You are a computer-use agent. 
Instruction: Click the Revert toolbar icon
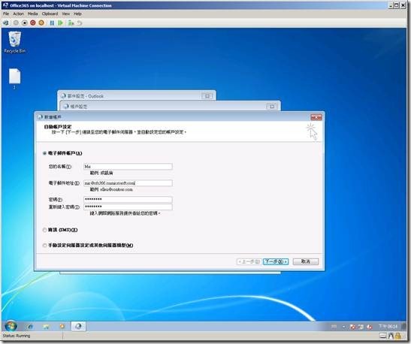(79, 23)
